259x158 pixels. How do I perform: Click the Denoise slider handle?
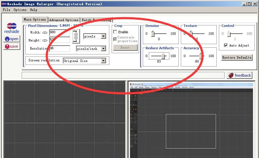pos(153,34)
